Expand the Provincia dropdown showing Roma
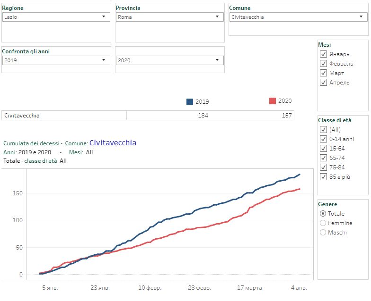The width and height of the screenshot is (371, 301). [169, 17]
